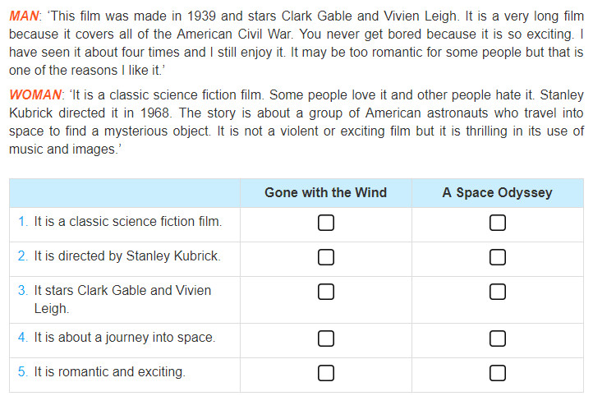The width and height of the screenshot is (593, 396).
Task: Check Gone with the Wind for statement 1
Action: [325, 223]
